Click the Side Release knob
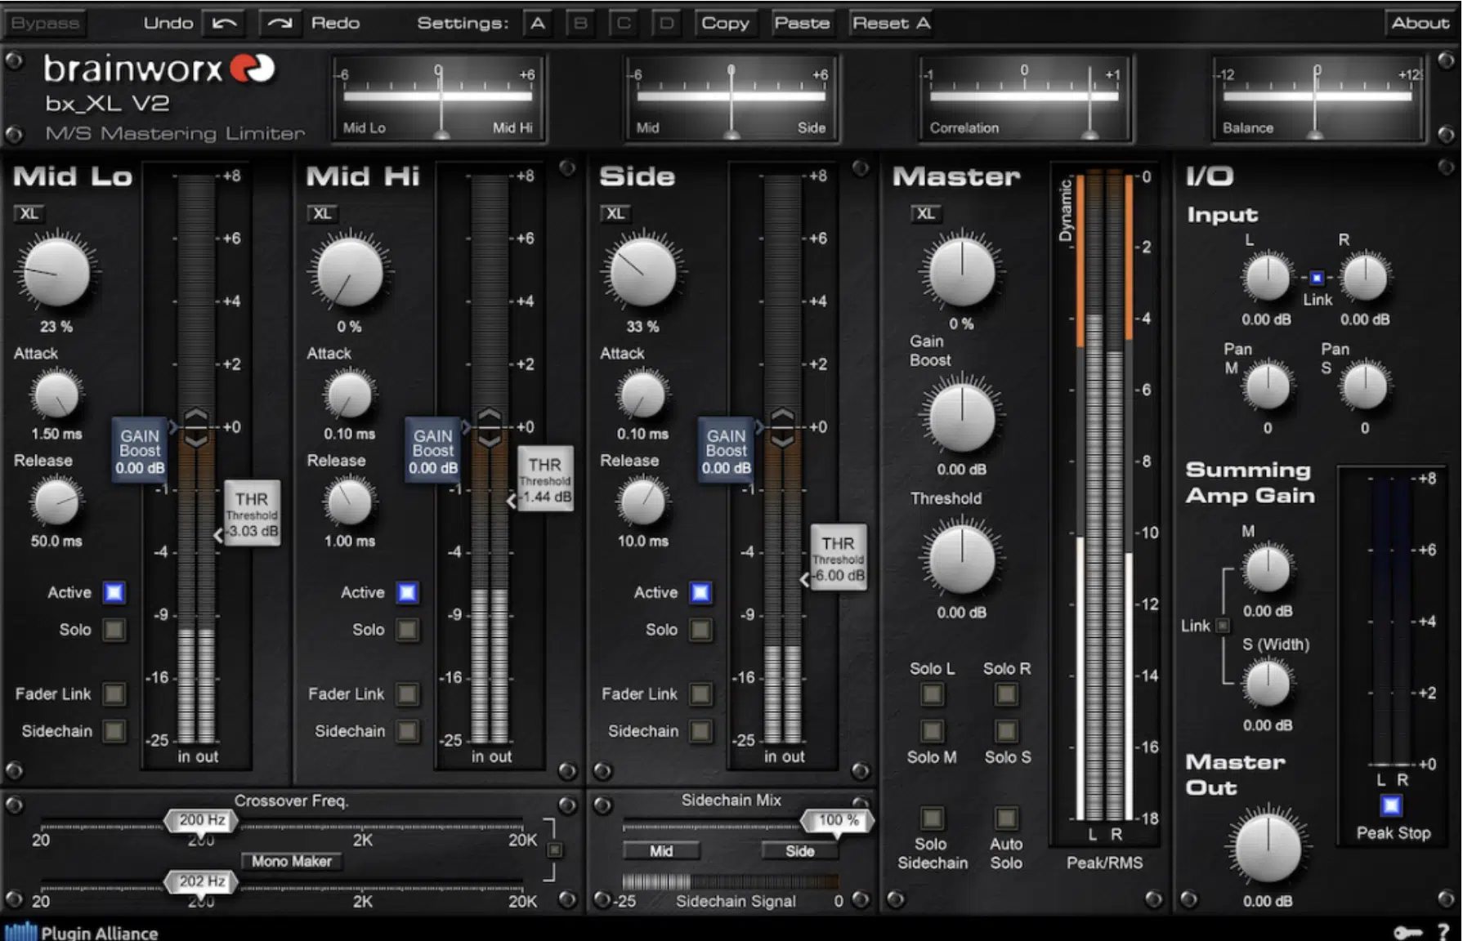This screenshot has height=941, width=1463. pyautogui.click(x=642, y=502)
